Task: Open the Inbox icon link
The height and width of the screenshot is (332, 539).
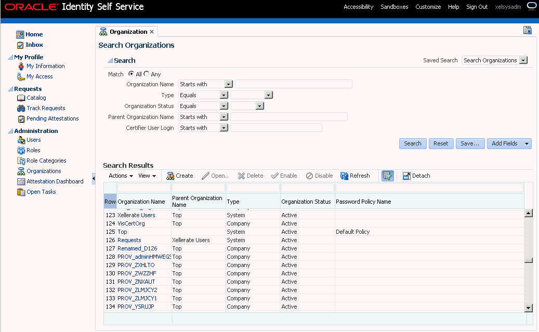Action: pos(20,45)
